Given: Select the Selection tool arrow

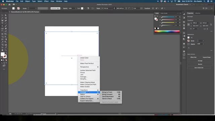Looking at the screenshot, I should pos(2,15).
